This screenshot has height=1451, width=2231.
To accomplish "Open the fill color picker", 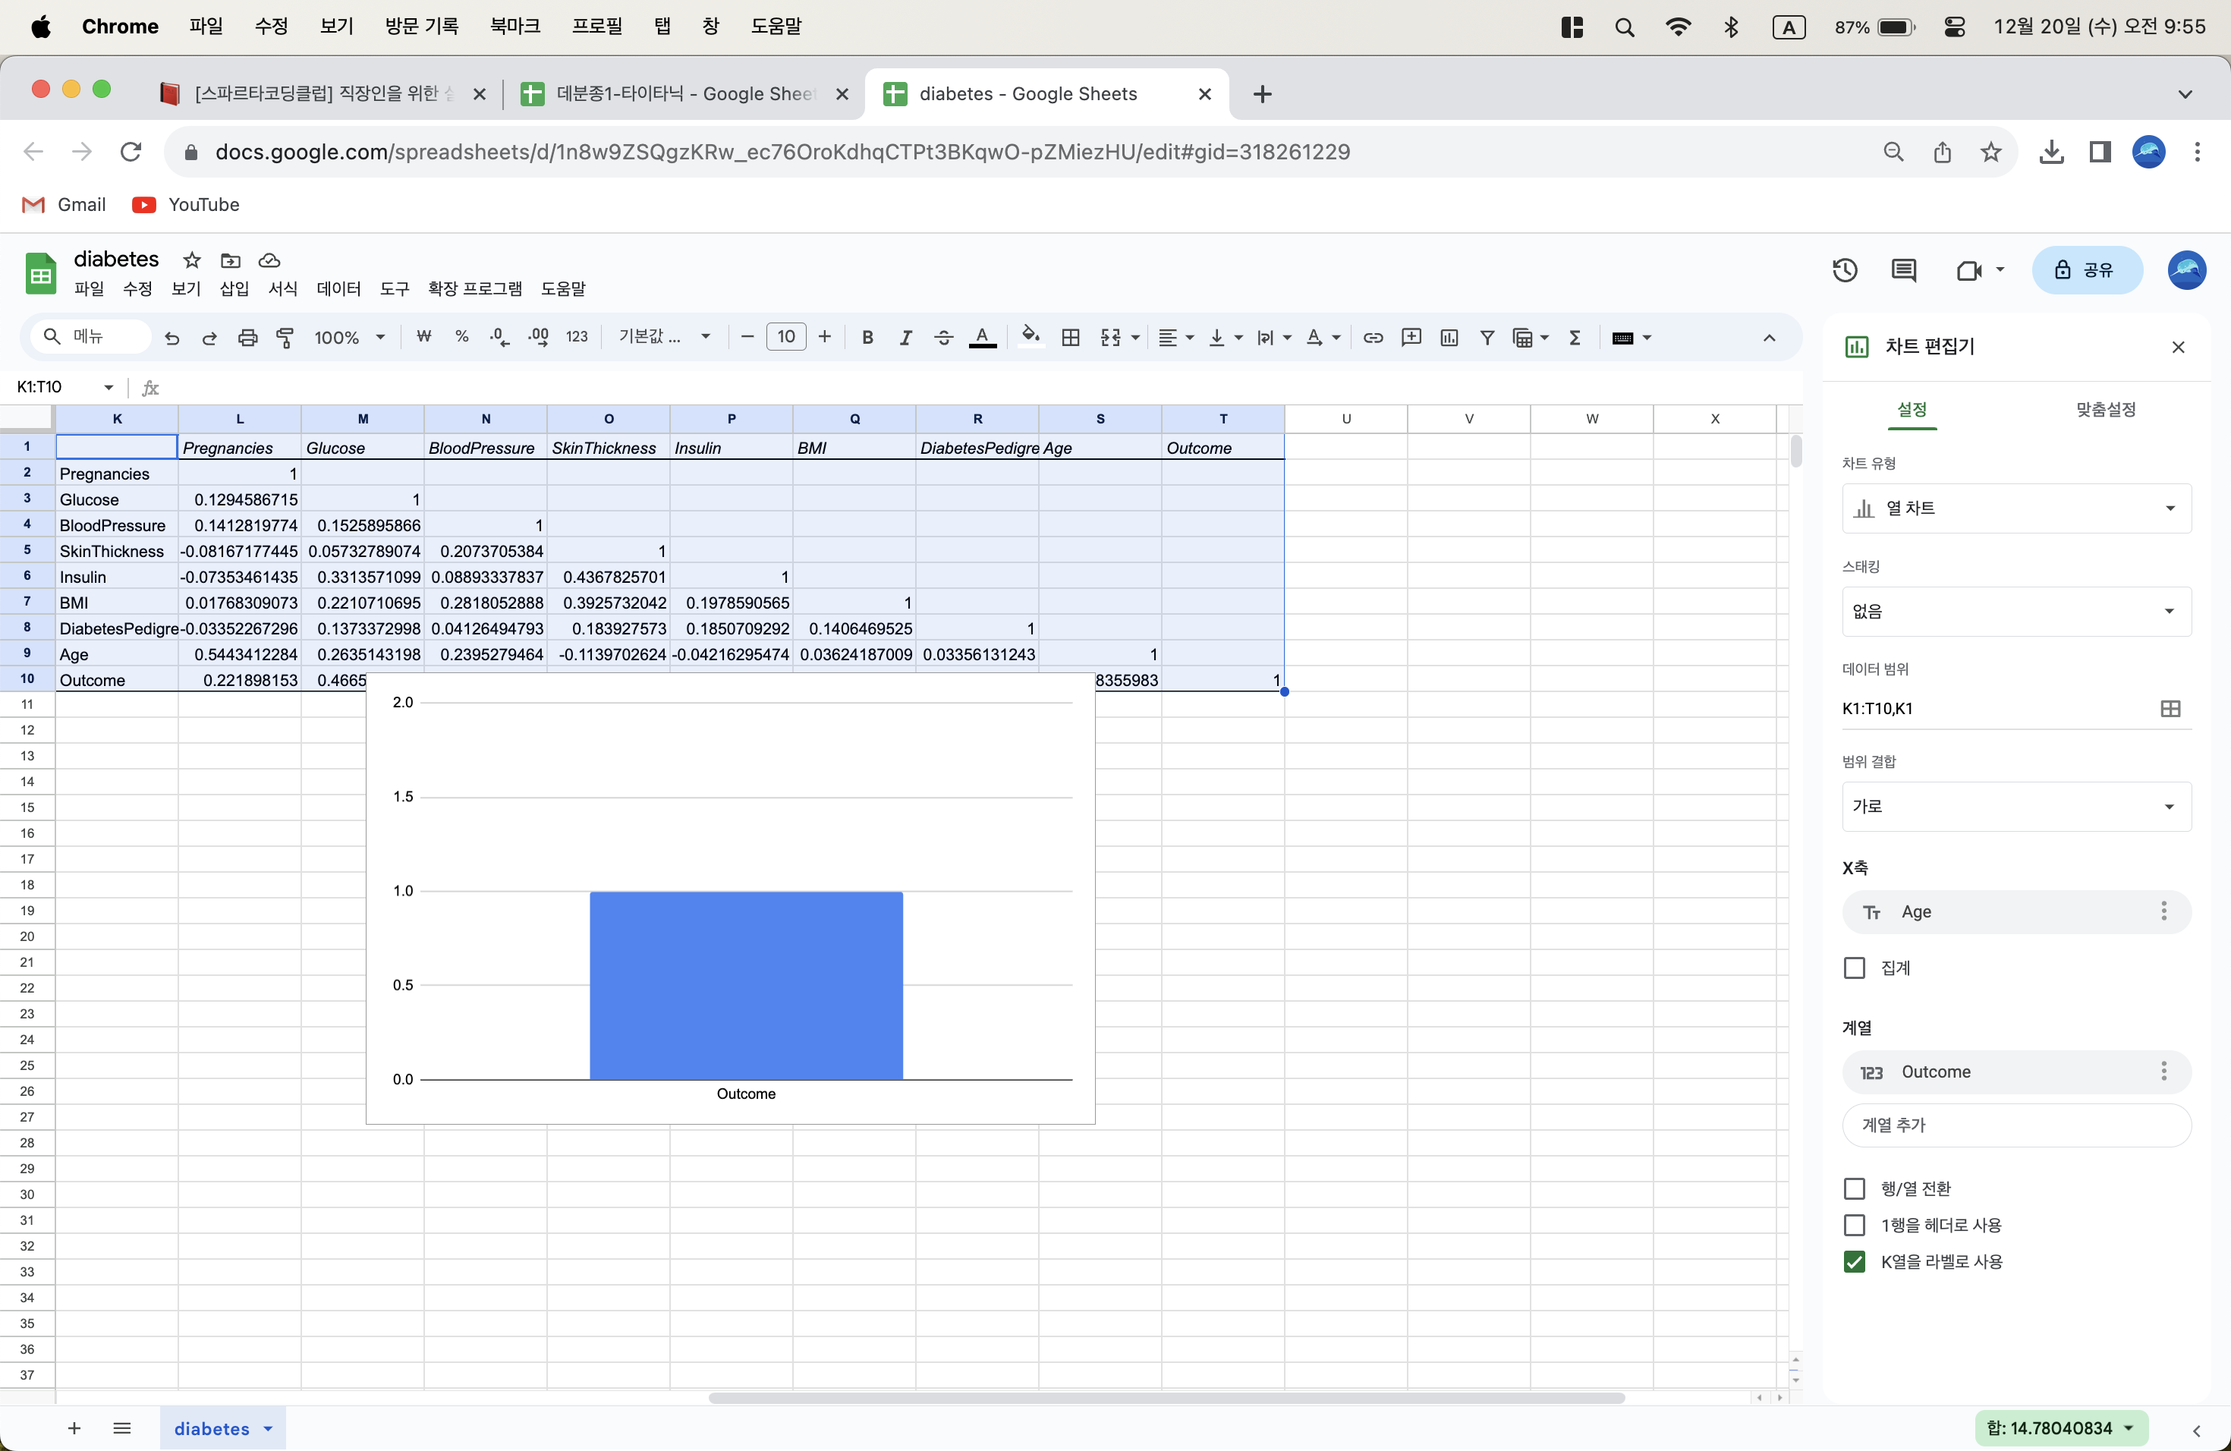I will (x=1031, y=336).
